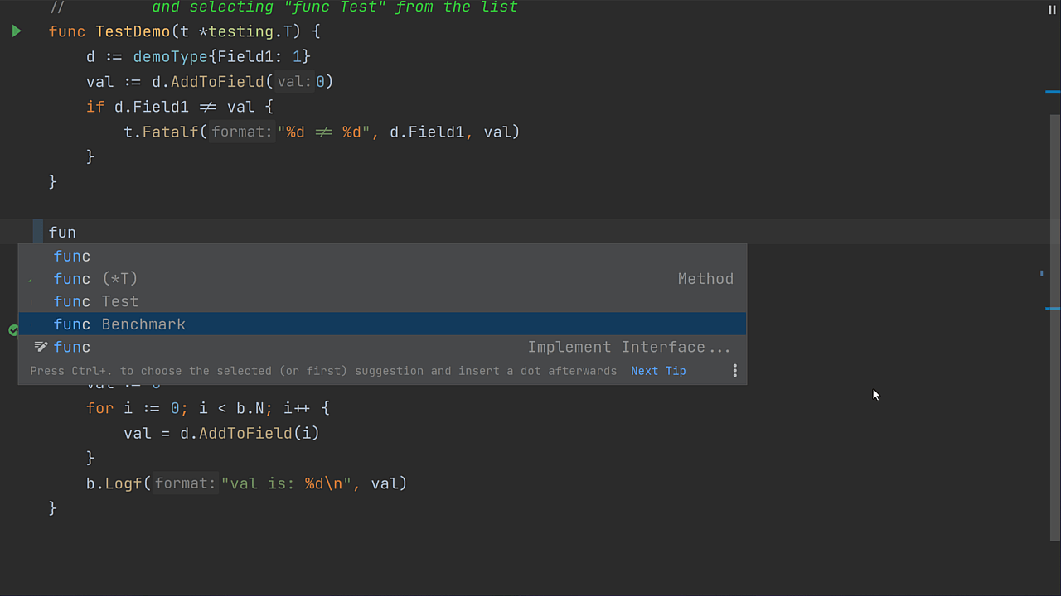This screenshot has height=596, width=1061.
Task: Open the three-dot overflow menu in the hint bar
Action: tap(734, 371)
